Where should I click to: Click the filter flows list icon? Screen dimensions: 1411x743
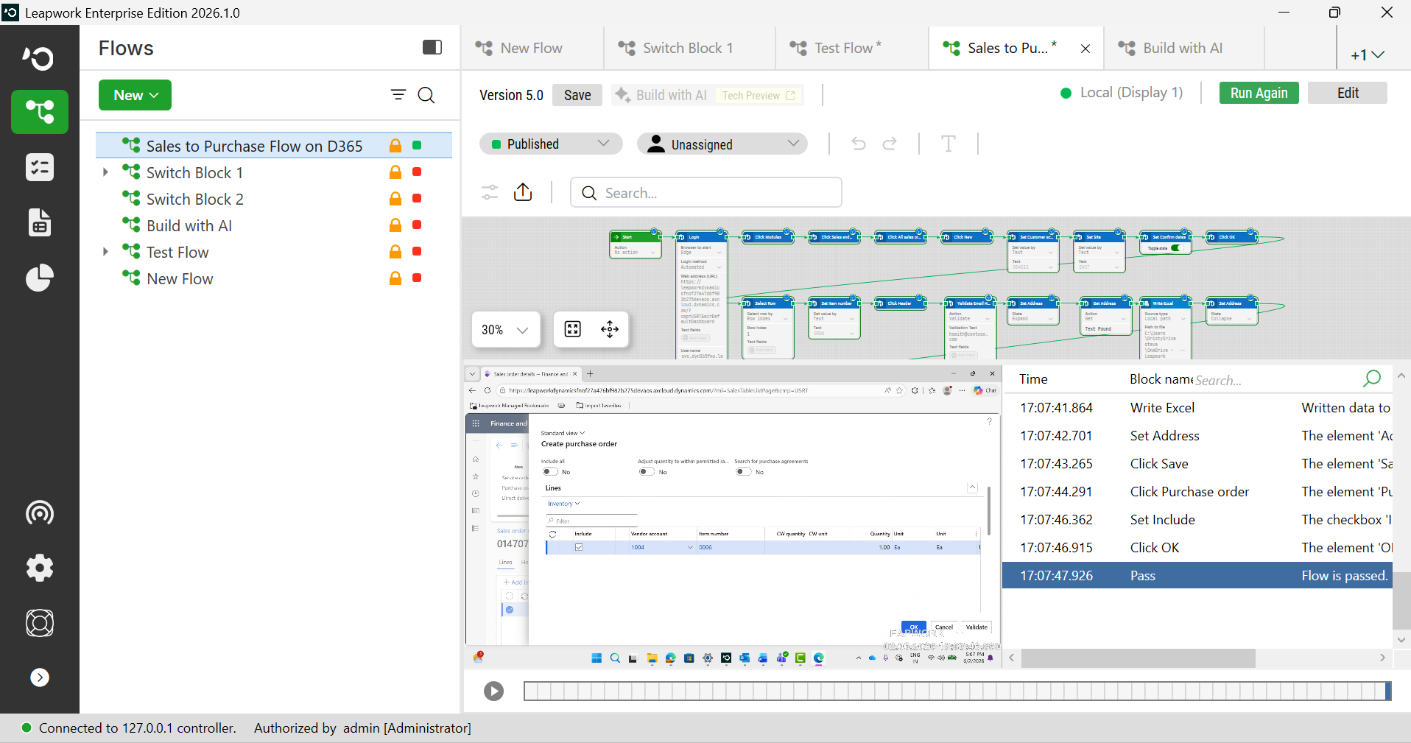(x=398, y=95)
